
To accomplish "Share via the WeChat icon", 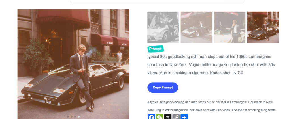I will pyautogui.click(x=160, y=117).
